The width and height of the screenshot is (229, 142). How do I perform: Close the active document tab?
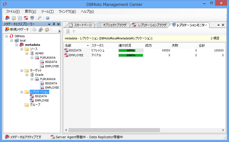[x=223, y=25]
